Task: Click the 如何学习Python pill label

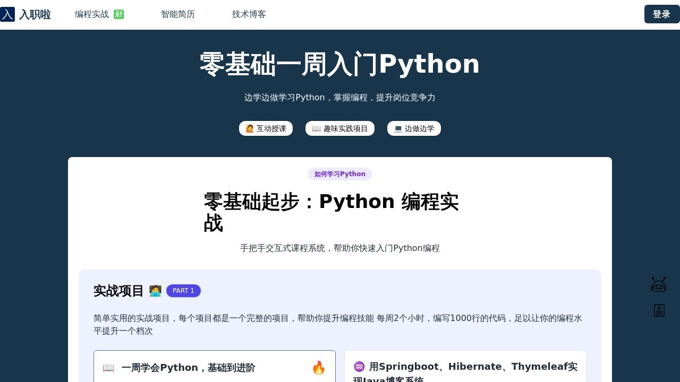Action: 340,174
